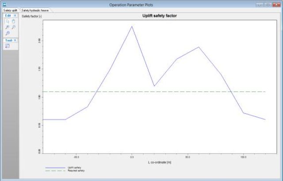This screenshot has height=181, width=283.
Task: Click the green dashed required safety line
Action: (177, 92)
